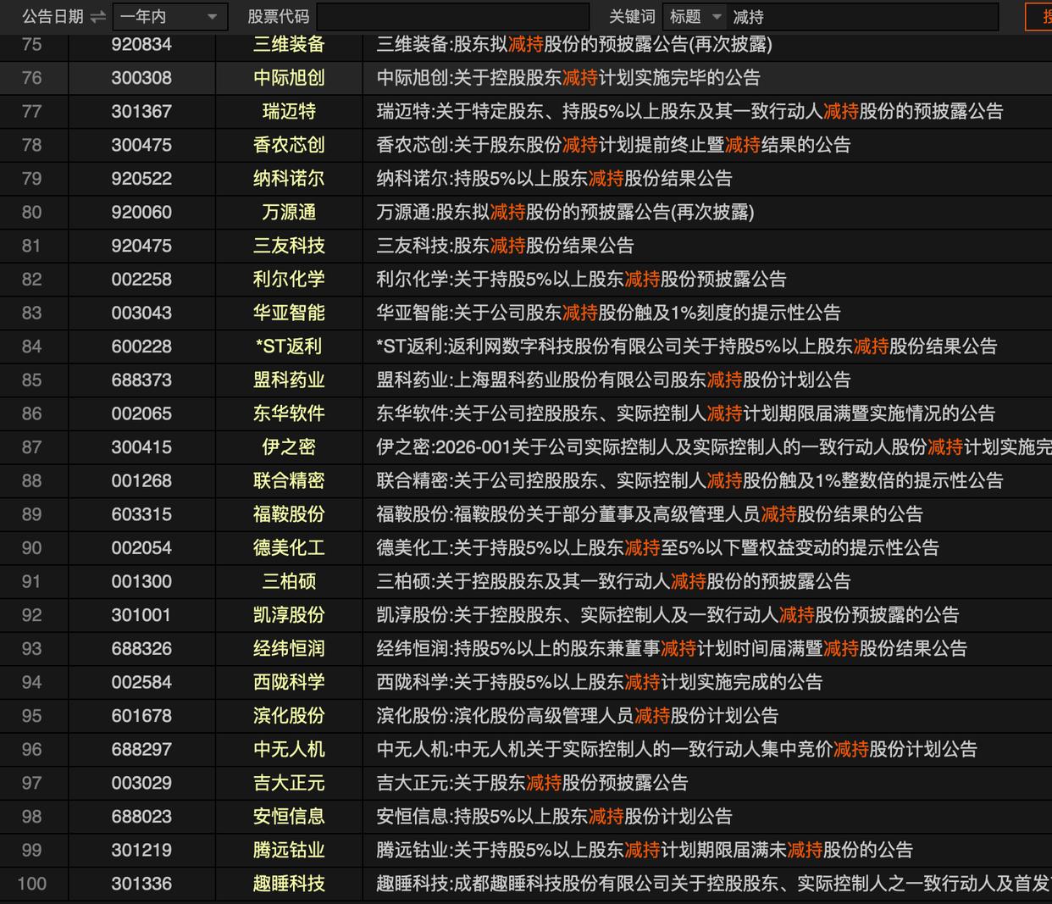Screen dimensions: 1052x904
Task: Select stock code 002065
Action: pyautogui.click(x=141, y=413)
